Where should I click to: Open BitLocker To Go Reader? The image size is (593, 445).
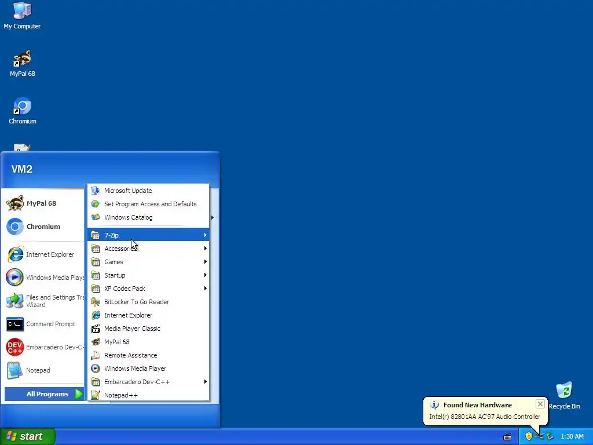tap(148, 302)
